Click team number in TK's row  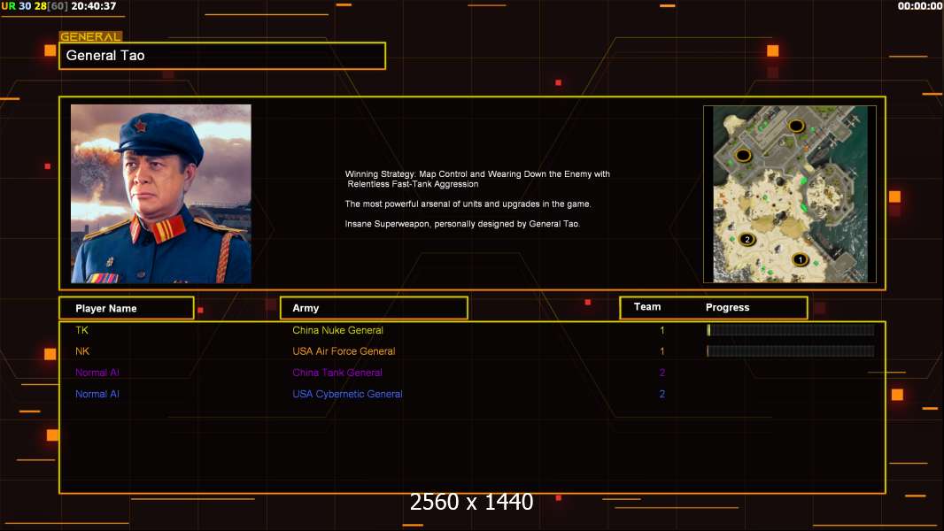click(x=662, y=330)
